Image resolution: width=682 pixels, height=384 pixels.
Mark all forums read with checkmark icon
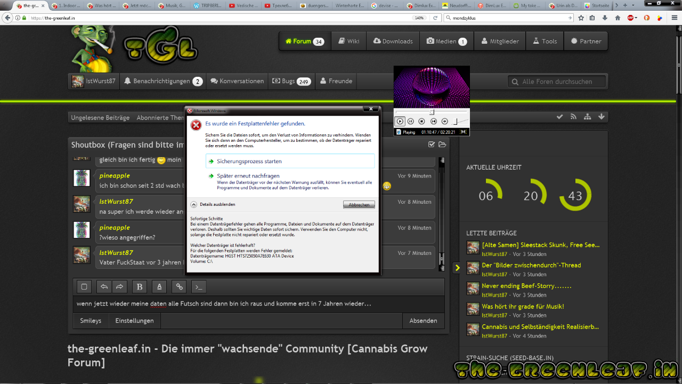pyautogui.click(x=559, y=117)
